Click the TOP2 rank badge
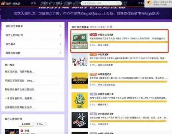Viewport: 172px width, 134px height. pos(93,54)
